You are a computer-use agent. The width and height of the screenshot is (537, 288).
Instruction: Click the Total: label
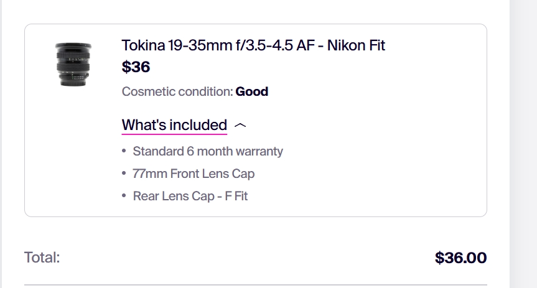(42, 258)
